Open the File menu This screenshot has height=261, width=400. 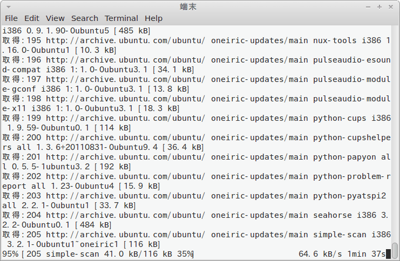11,18
